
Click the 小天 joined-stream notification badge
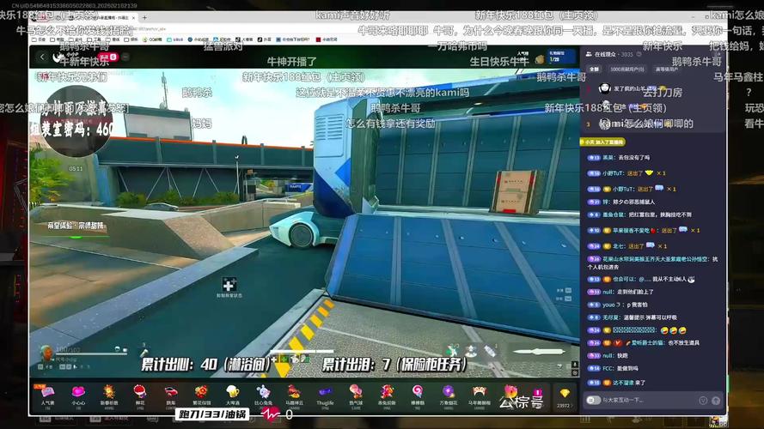point(604,142)
